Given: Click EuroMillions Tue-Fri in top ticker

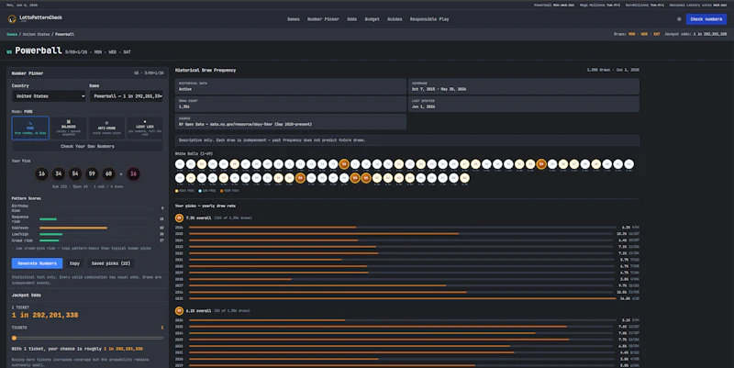Looking at the screenshot, I should [645, 6].
